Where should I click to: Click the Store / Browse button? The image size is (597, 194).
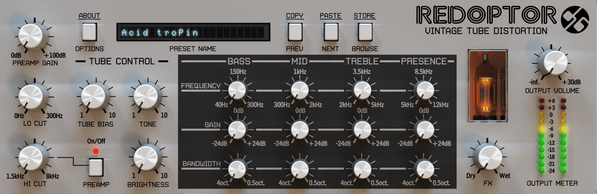[365, 32]
